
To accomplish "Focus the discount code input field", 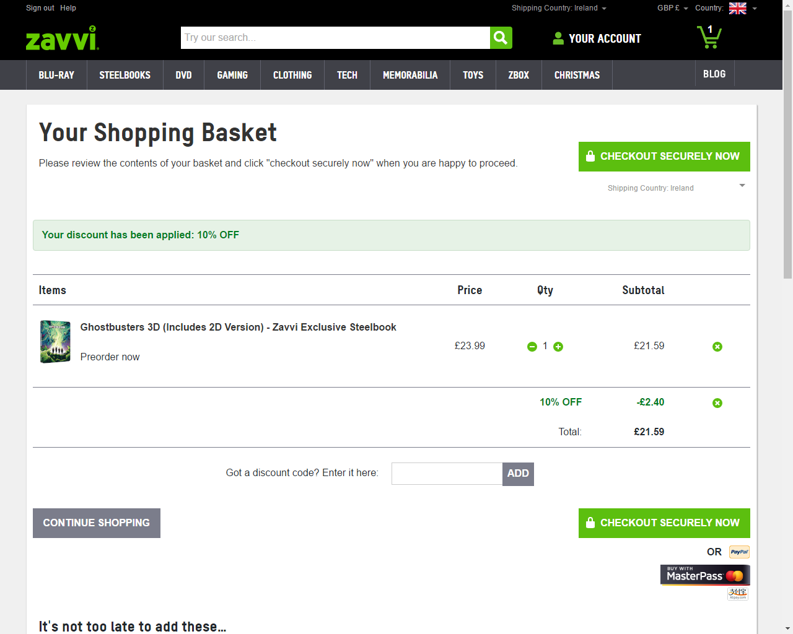I will [447, 474].
